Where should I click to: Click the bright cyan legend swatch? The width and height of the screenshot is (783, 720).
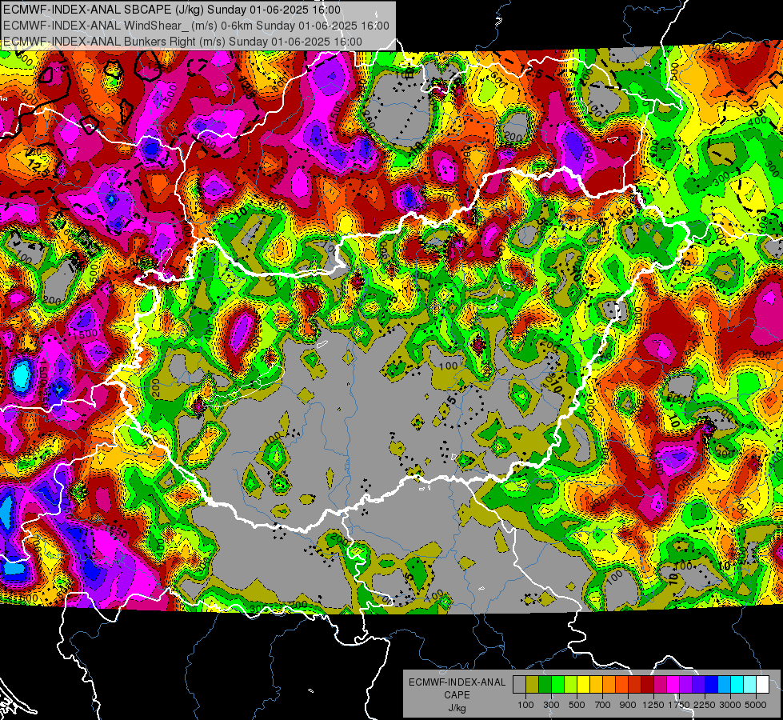pyautogui.click(x=737, y=685)
